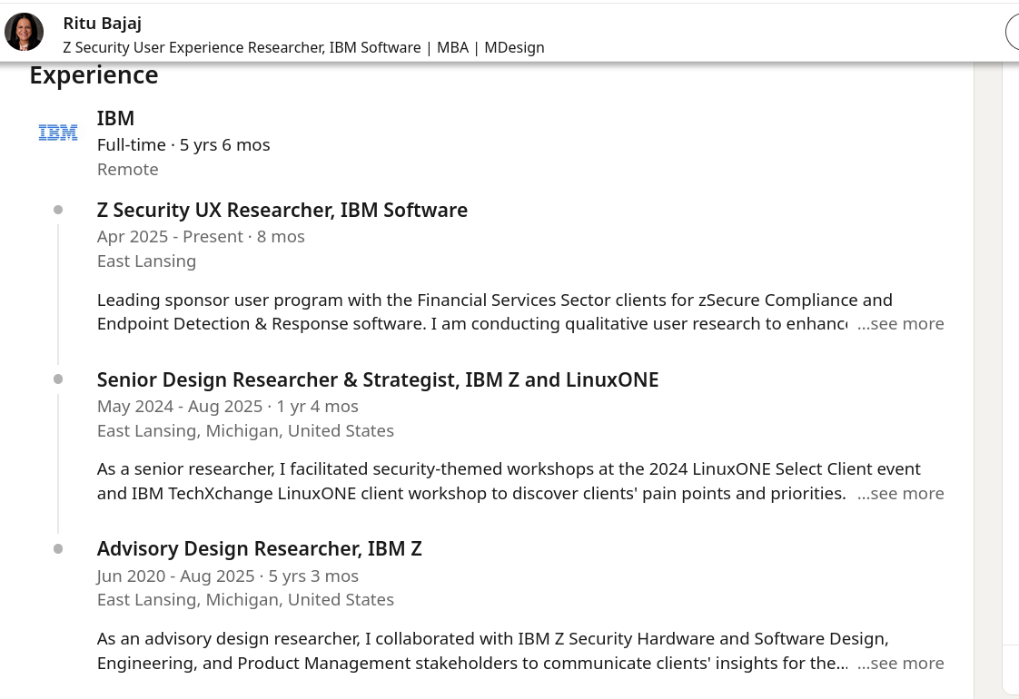Click the timeline dot beside Z Security UX Researcher
Viewport: 1019px width, 699px height.
point(58,209)
